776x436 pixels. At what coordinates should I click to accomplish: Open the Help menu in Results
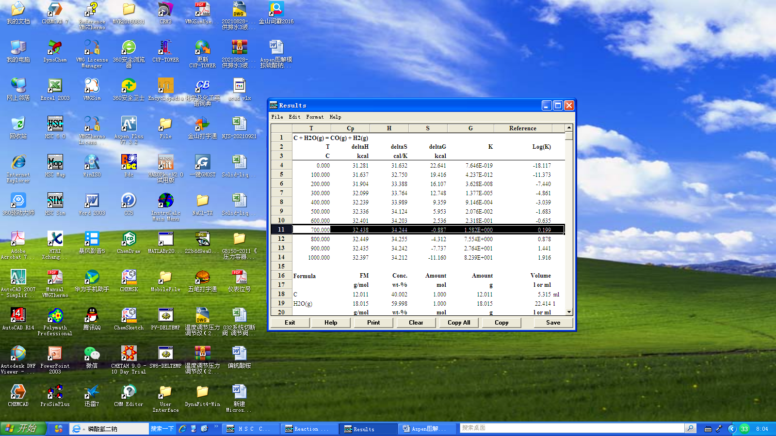(x=335, y=117)
